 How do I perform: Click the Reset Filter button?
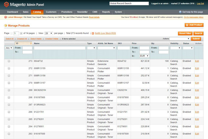click(x=185, y=33)
